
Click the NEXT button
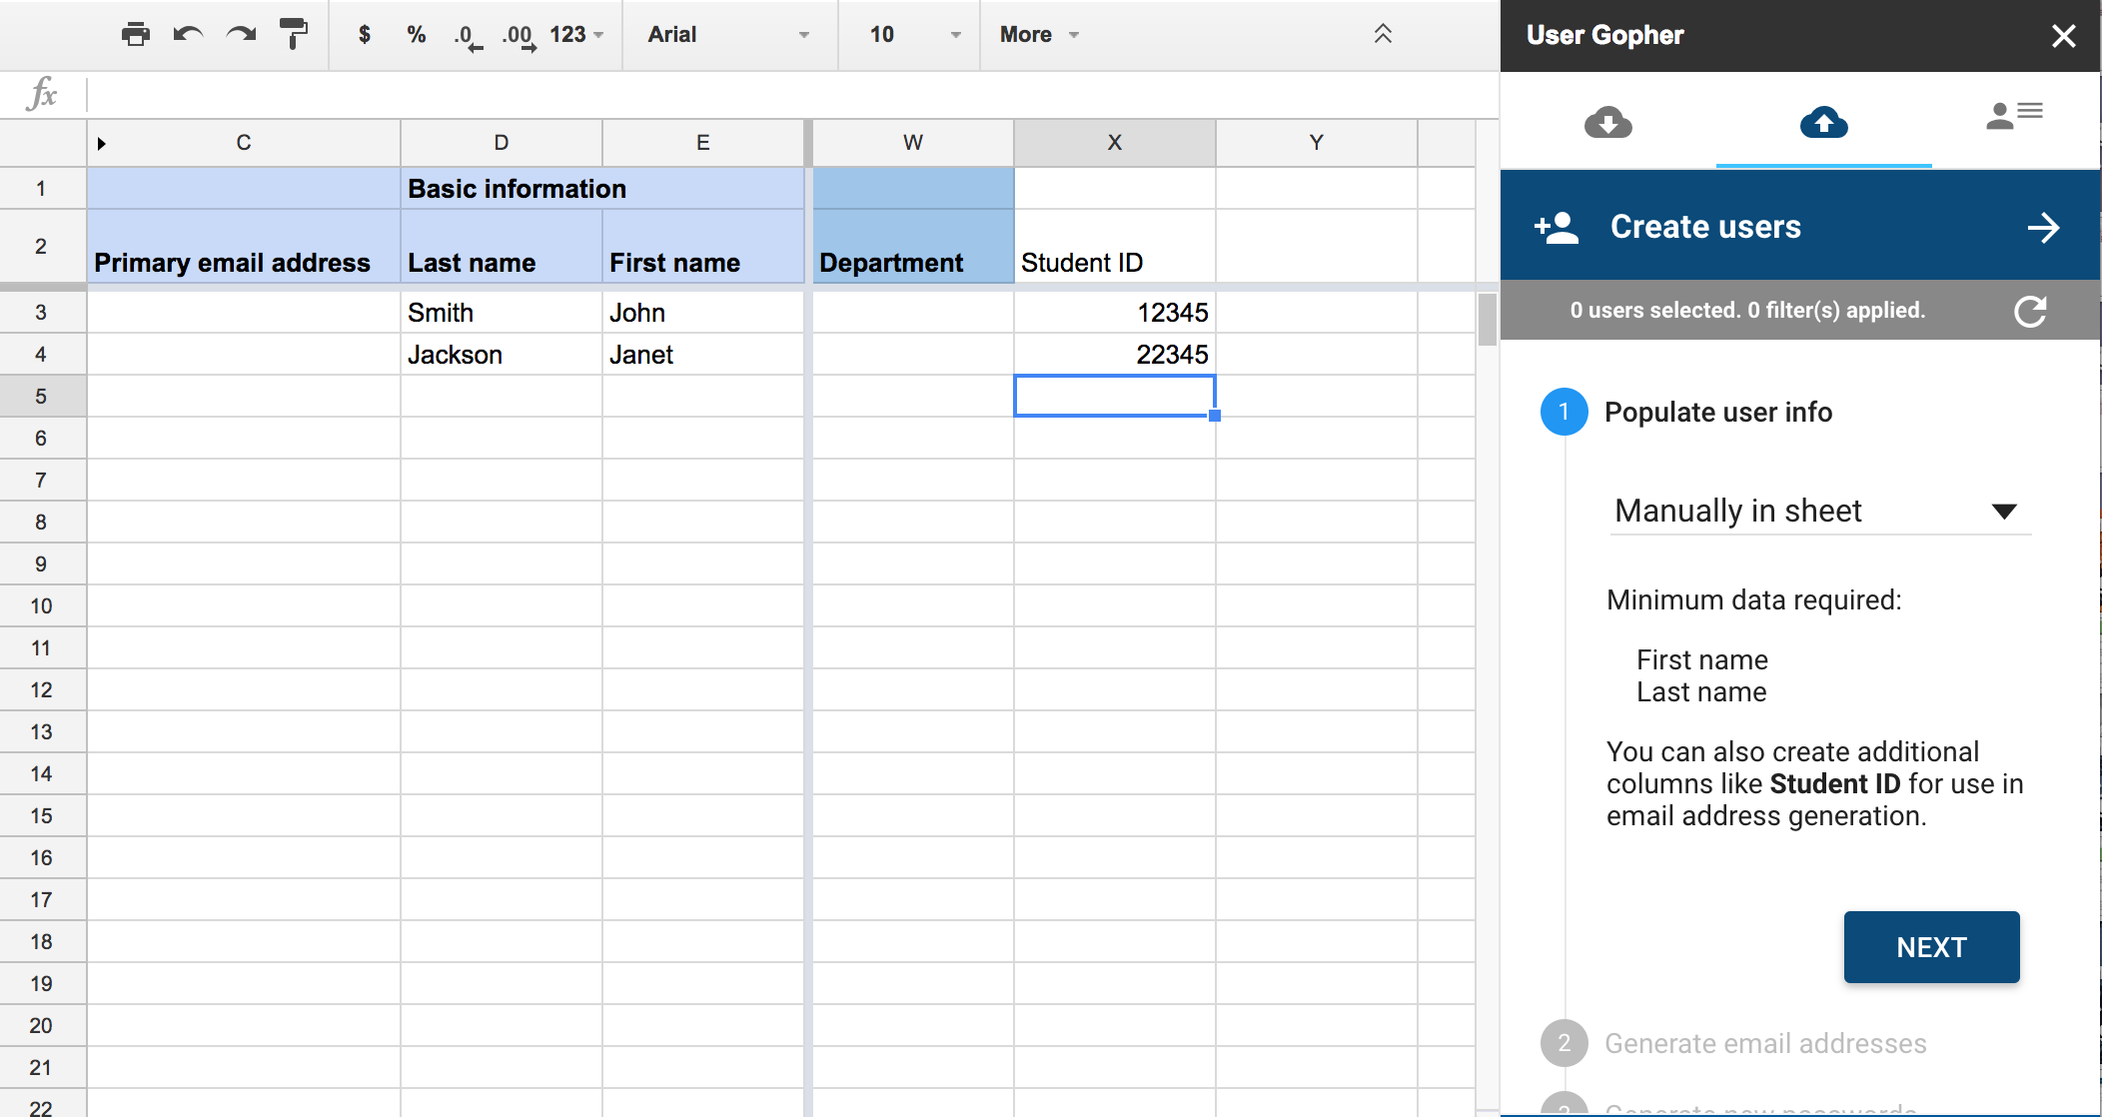[1931, 947]
